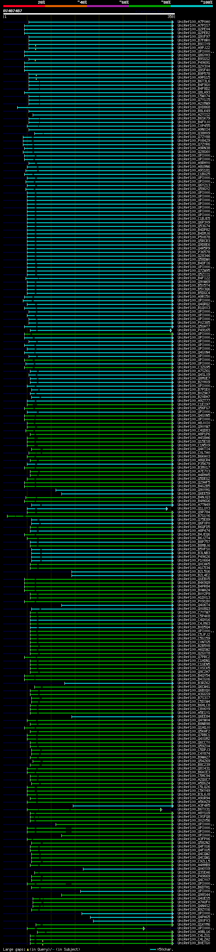Select the UniRef100_P09180 label

coord(193,601)
